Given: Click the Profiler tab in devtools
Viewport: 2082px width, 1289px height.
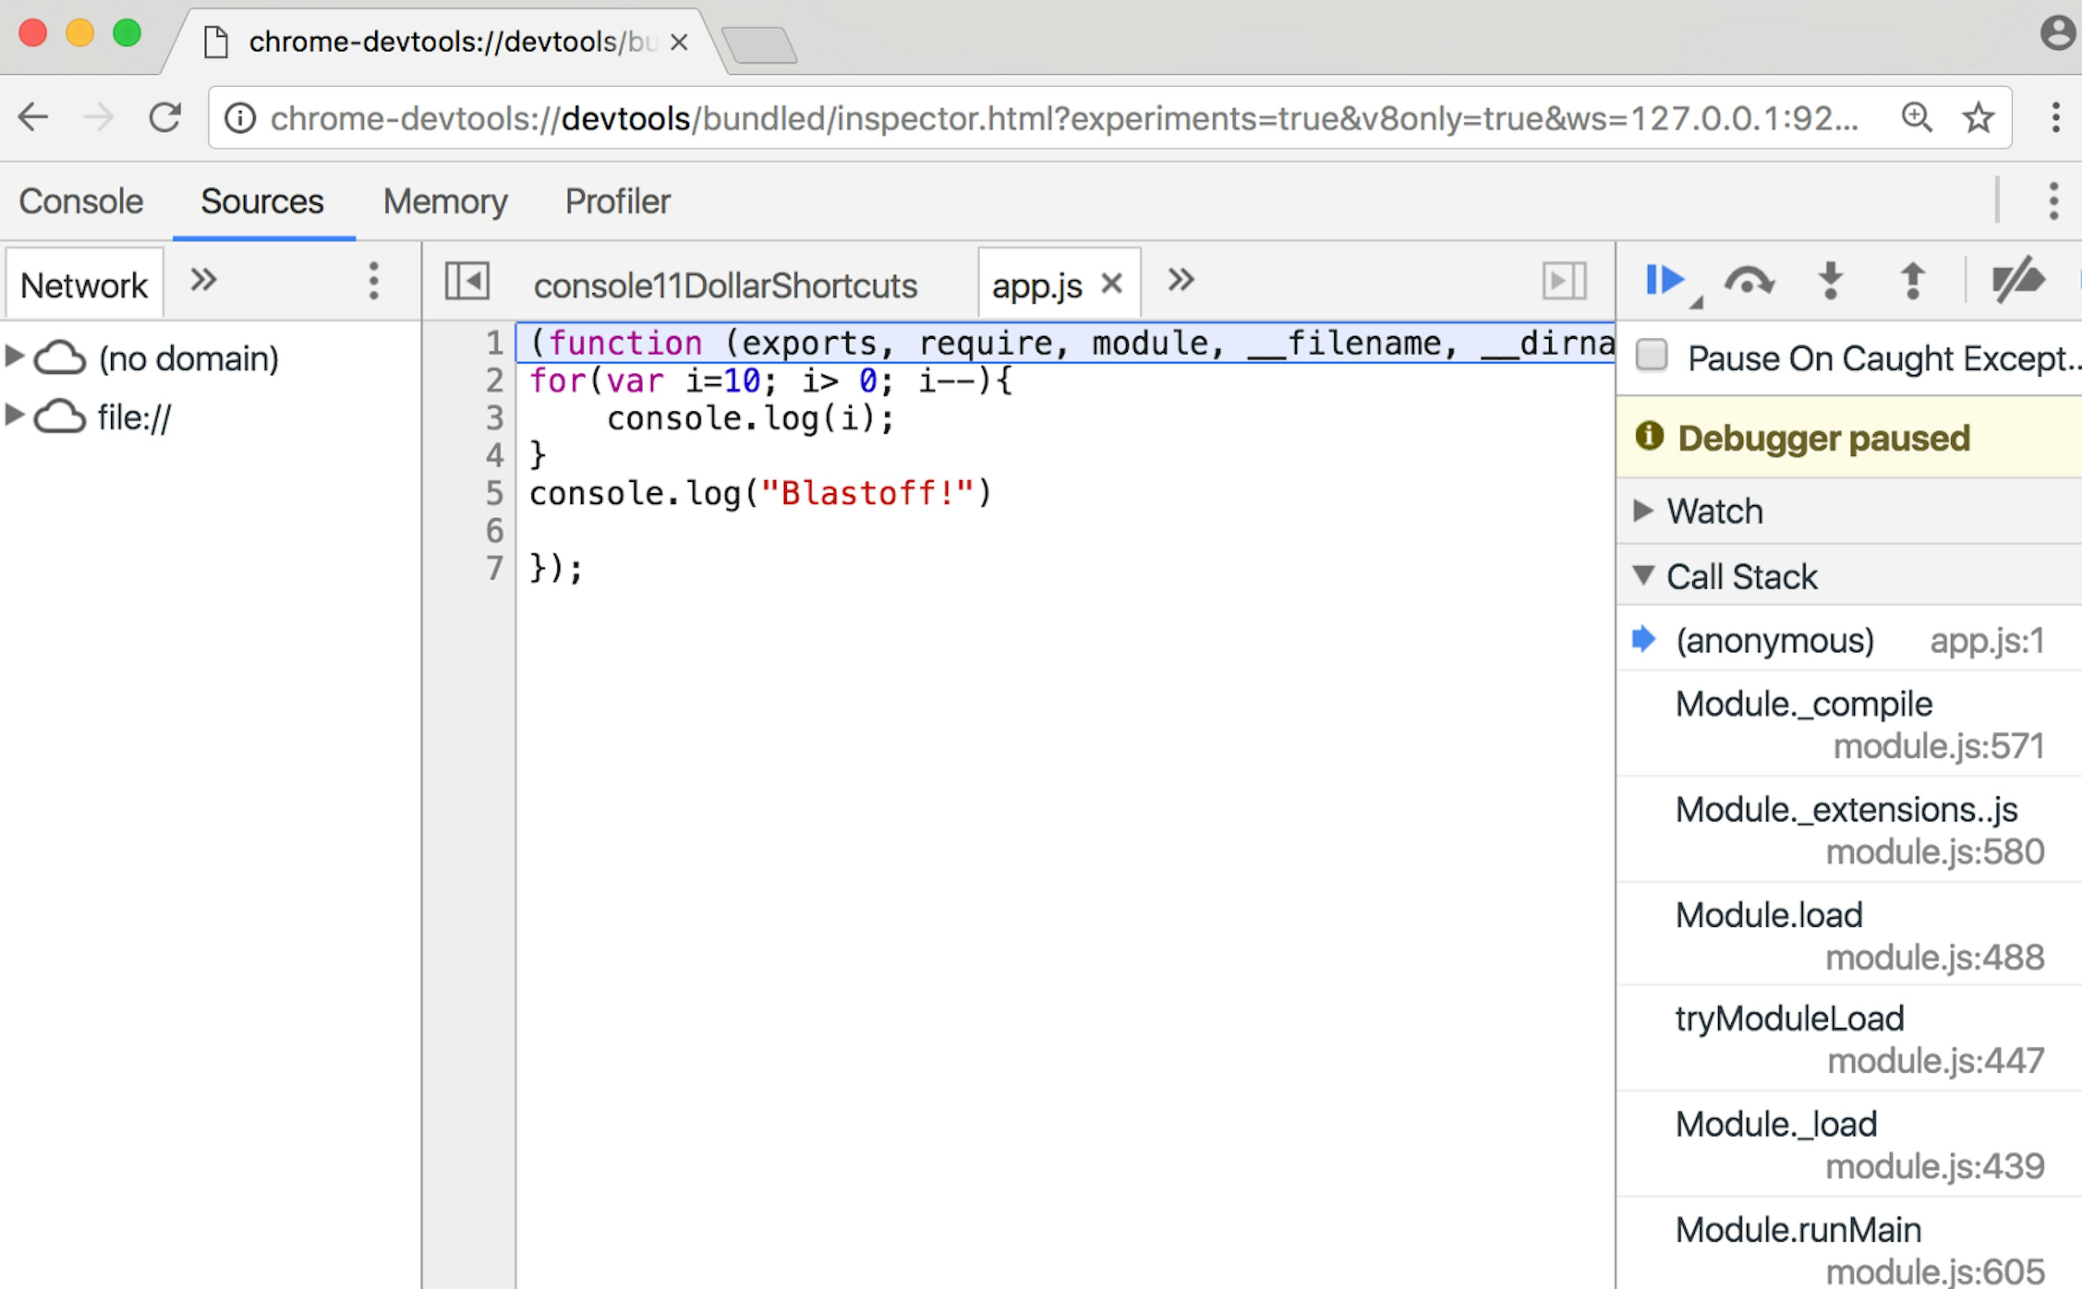Looking at the screenshot, I should (617, 201).
